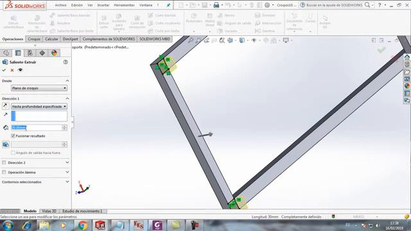Collapse the Desde section

(67, 81)
